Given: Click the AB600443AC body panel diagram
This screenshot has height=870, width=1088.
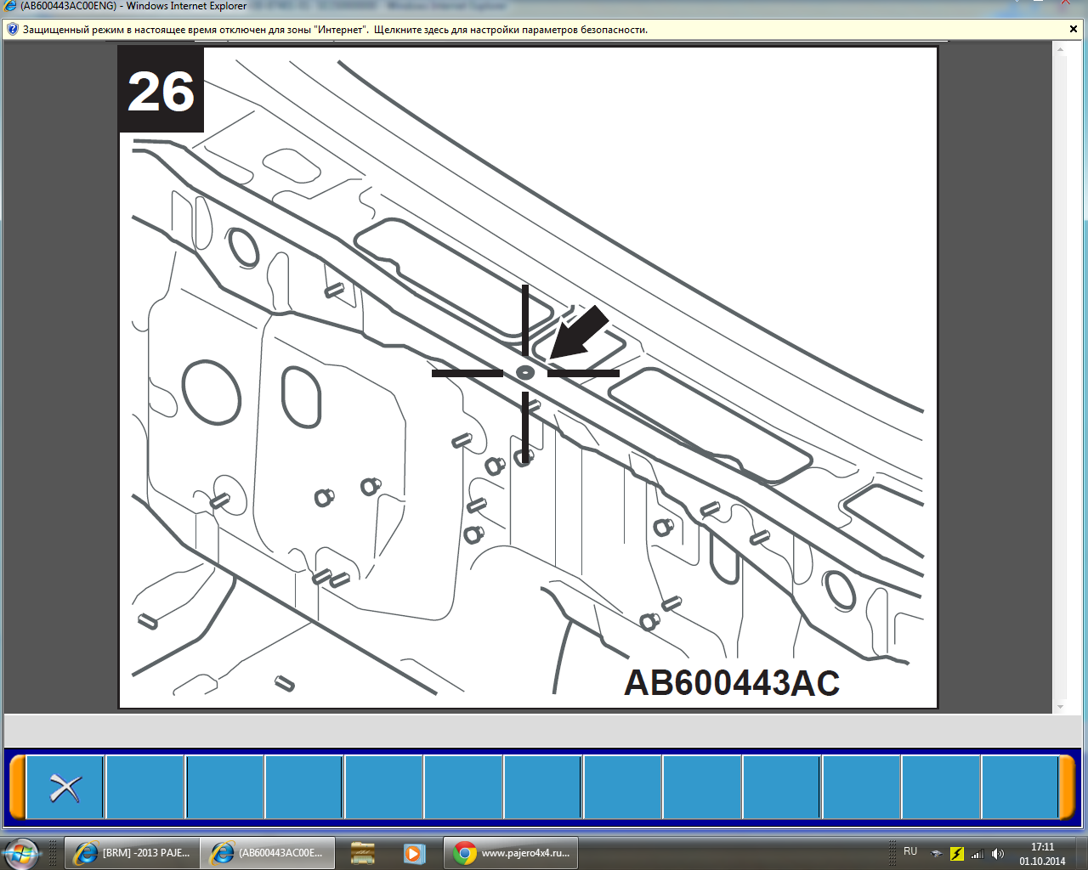Looking at the screenshot, I should (528, 377).
